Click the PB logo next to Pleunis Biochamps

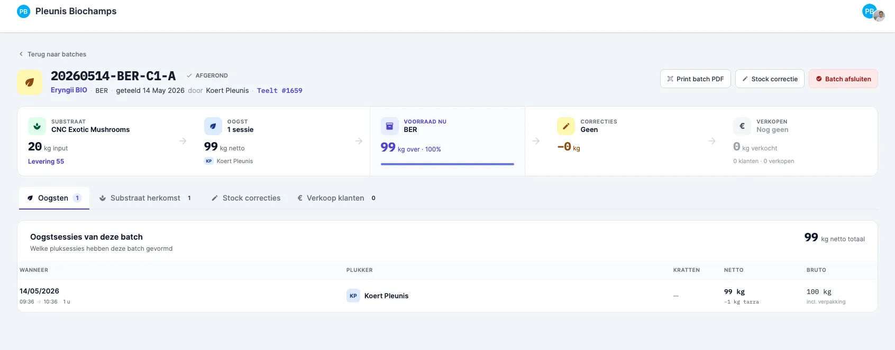click(x=23, y=11)
